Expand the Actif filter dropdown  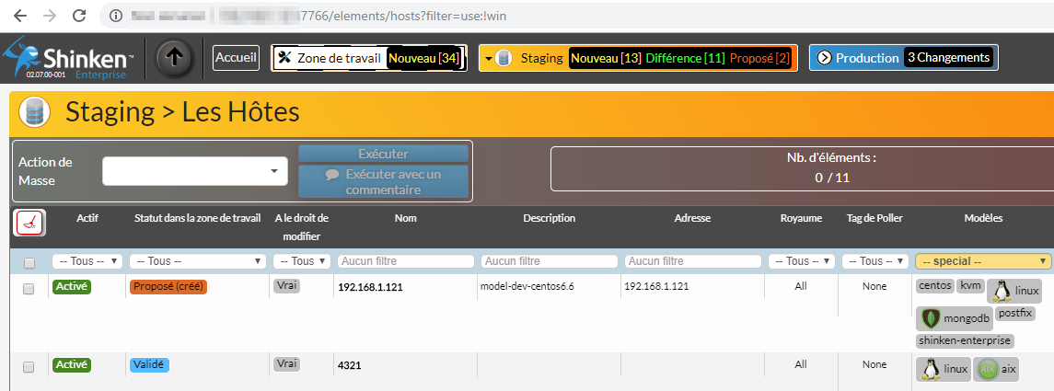coord(87,261)
